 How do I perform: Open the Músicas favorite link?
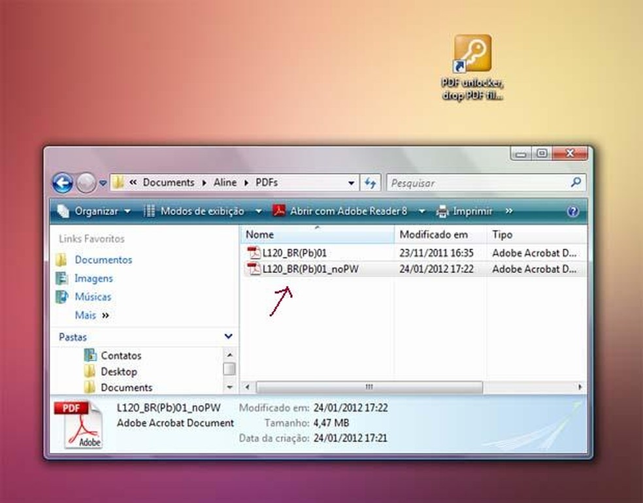tap(93, 297)
